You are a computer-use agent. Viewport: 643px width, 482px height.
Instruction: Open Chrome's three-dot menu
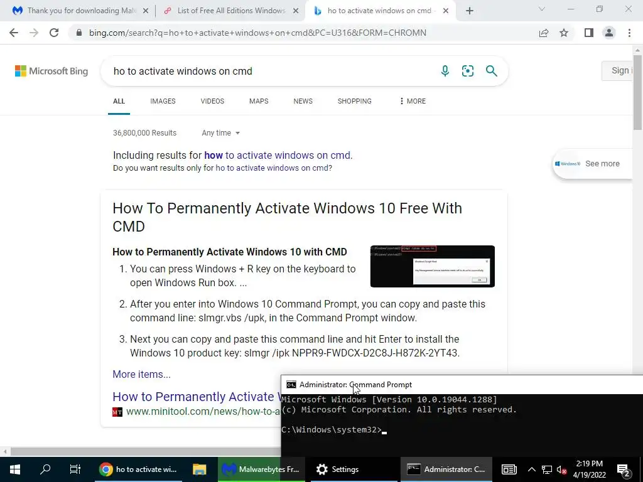629,33
